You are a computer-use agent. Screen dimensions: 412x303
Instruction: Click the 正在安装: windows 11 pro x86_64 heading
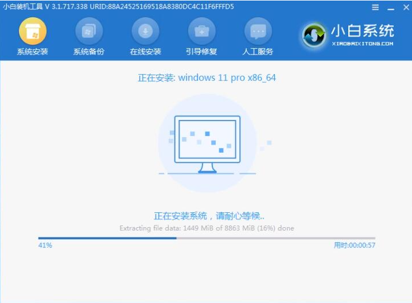click(x=207, y=78)
